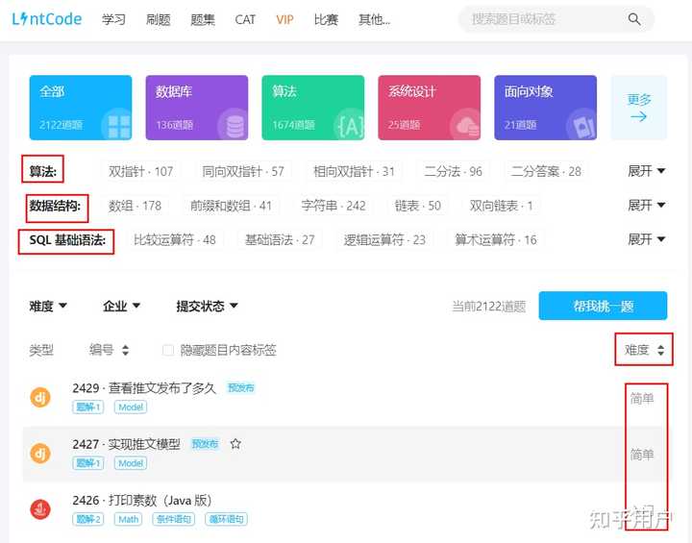Open the 难度 filter dropdown
Screen dimensions: 692x543
tap(48, 306)
